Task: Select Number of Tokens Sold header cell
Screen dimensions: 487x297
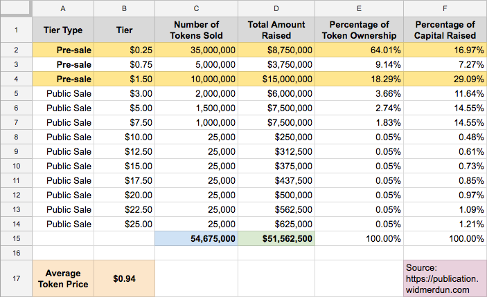Action: (x=196, y=30)
